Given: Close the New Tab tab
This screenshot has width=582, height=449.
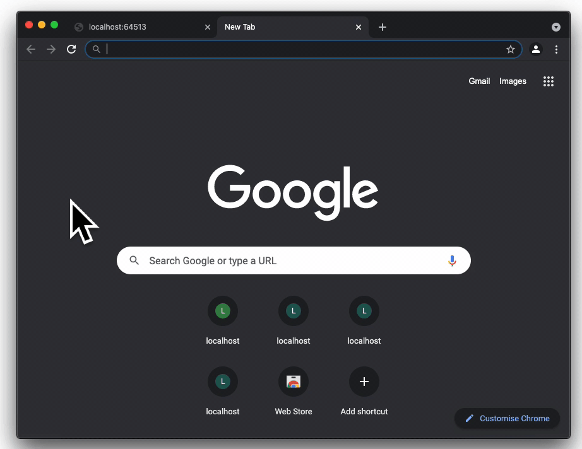Looking at the screenshot, I should pos(358,27).
